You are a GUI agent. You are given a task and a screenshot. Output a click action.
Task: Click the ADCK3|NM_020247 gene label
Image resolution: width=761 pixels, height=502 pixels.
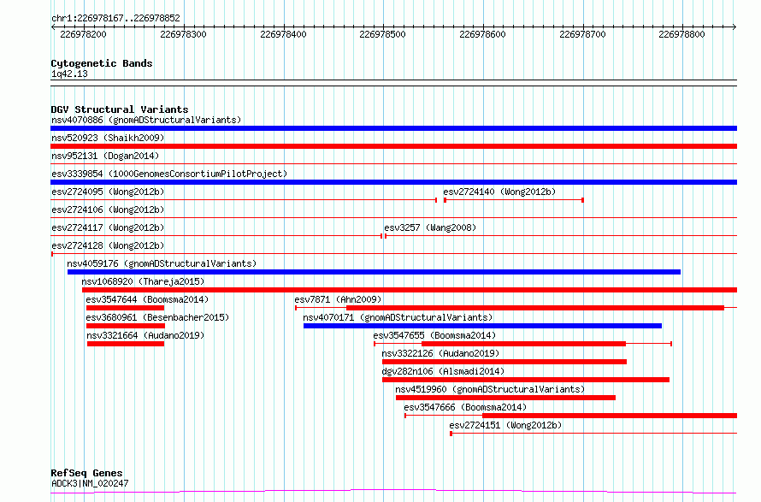(90, 483)
